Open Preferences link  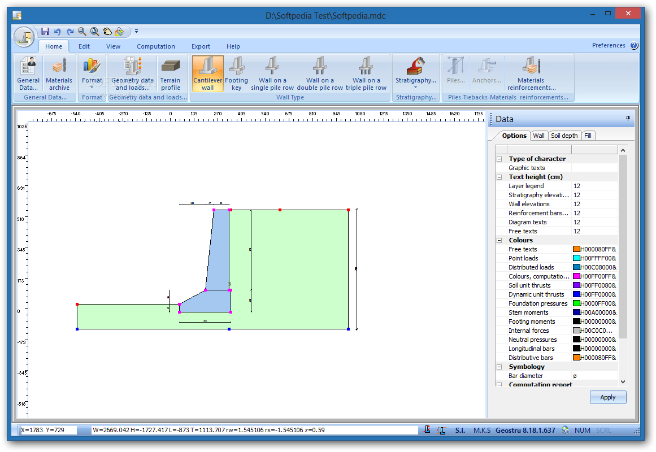coord(609,45)
